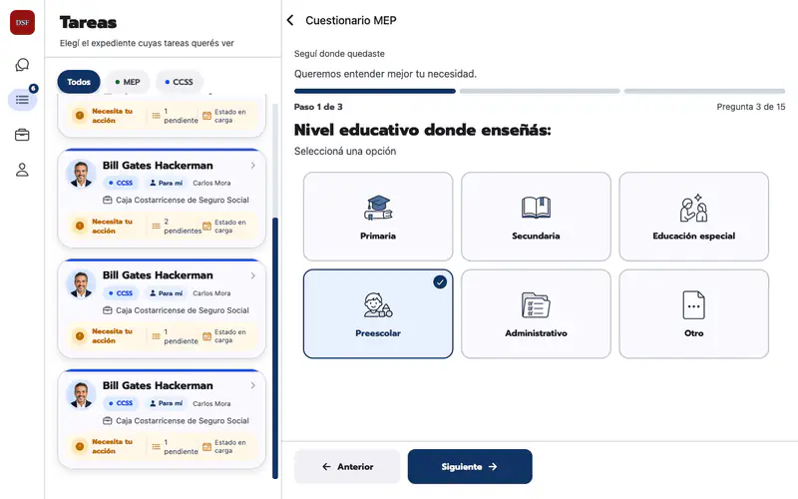Click the list icon next to 2 pendientes
798x499 pixels.
point(157,227)
